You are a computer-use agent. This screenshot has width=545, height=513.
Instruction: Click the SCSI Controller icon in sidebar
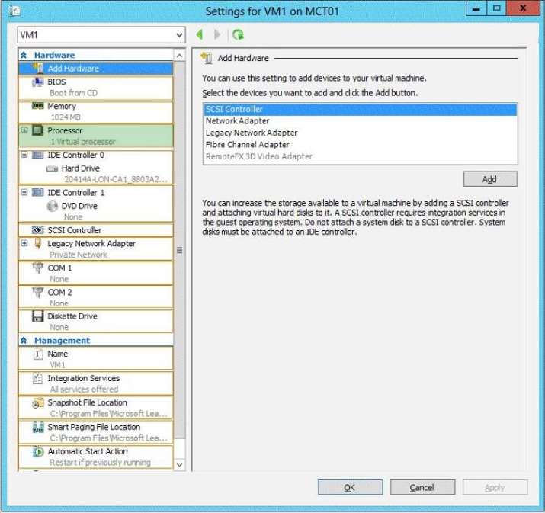pyautogui.click(x=38, y=229)
